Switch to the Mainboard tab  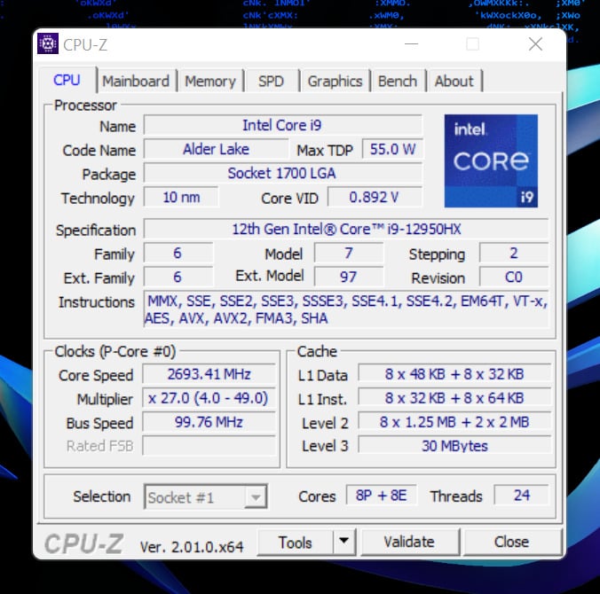tap(136, 81)
